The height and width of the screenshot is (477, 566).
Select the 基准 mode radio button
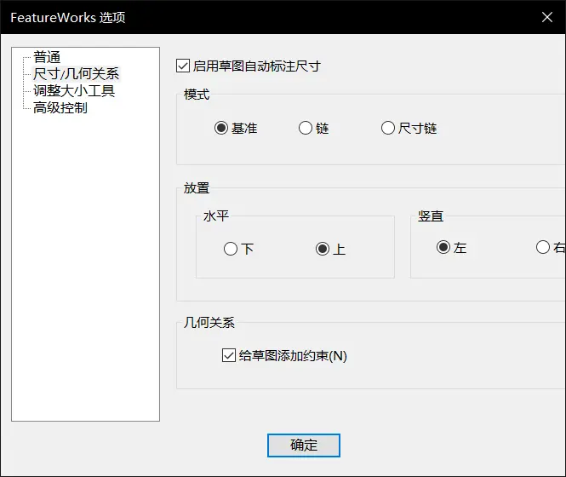pos(221,129)
